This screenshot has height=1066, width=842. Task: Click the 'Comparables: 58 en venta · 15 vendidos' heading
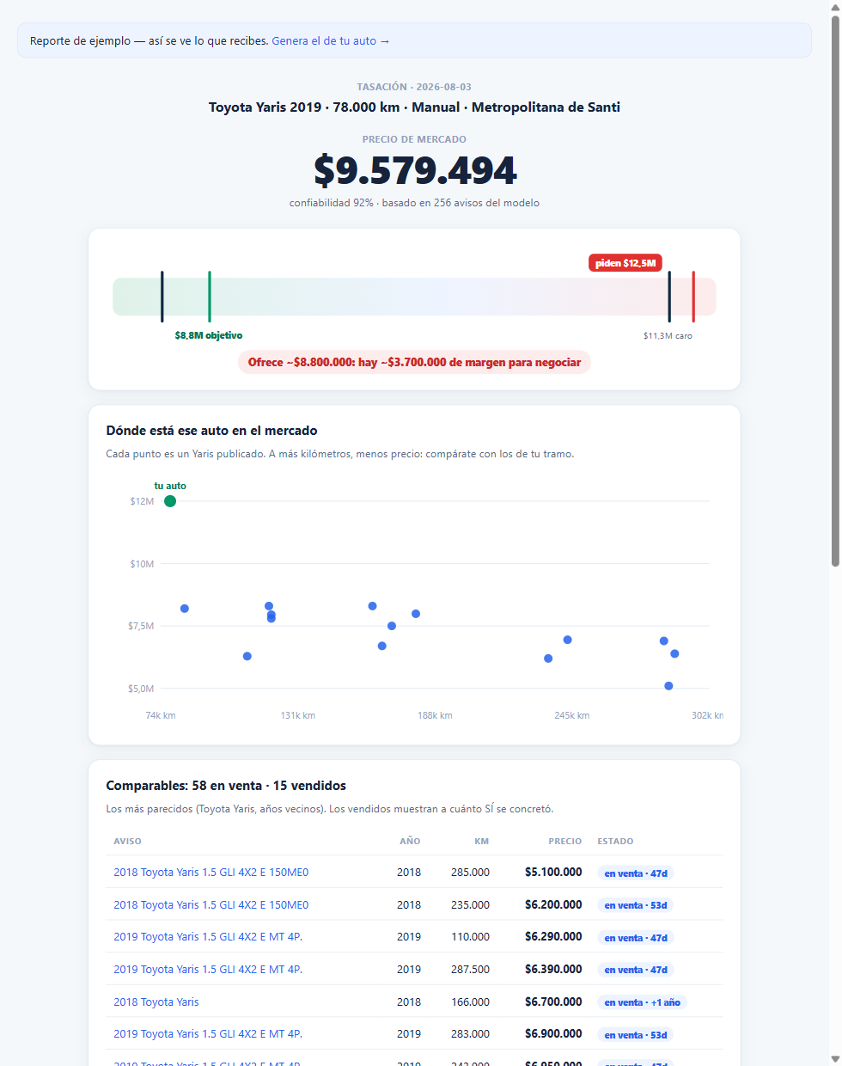(x=226, y=786)
